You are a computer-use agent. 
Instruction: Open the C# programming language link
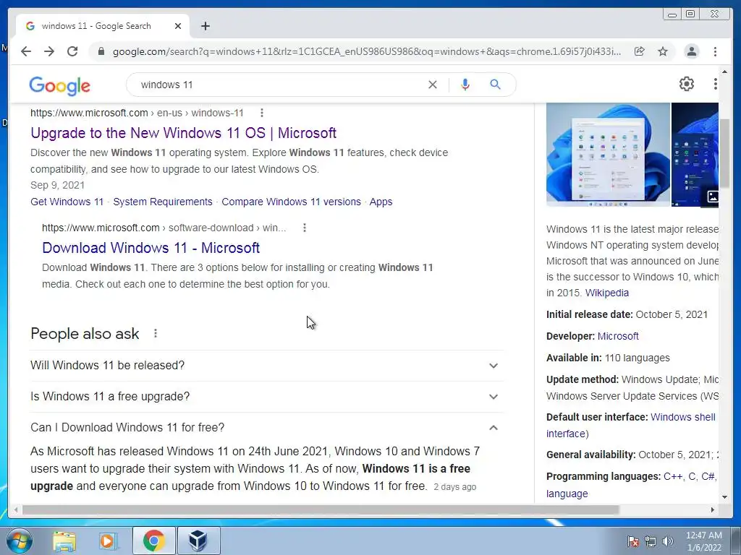(707, 477)
